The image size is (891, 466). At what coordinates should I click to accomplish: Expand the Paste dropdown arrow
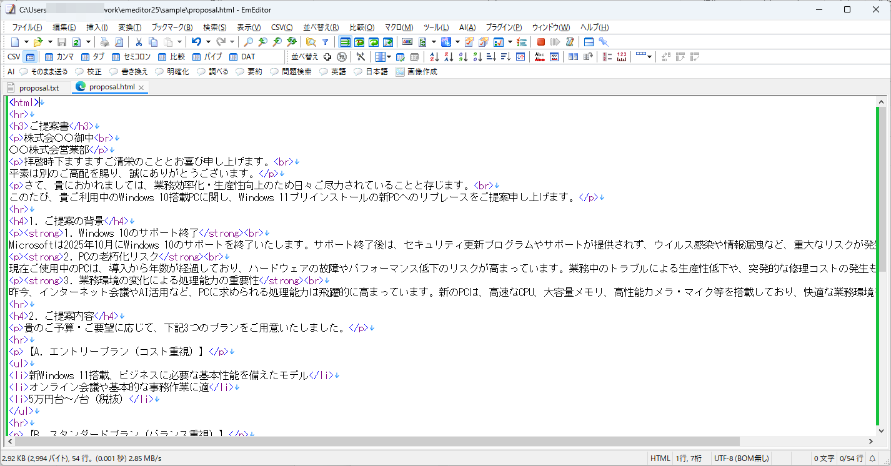179,41
